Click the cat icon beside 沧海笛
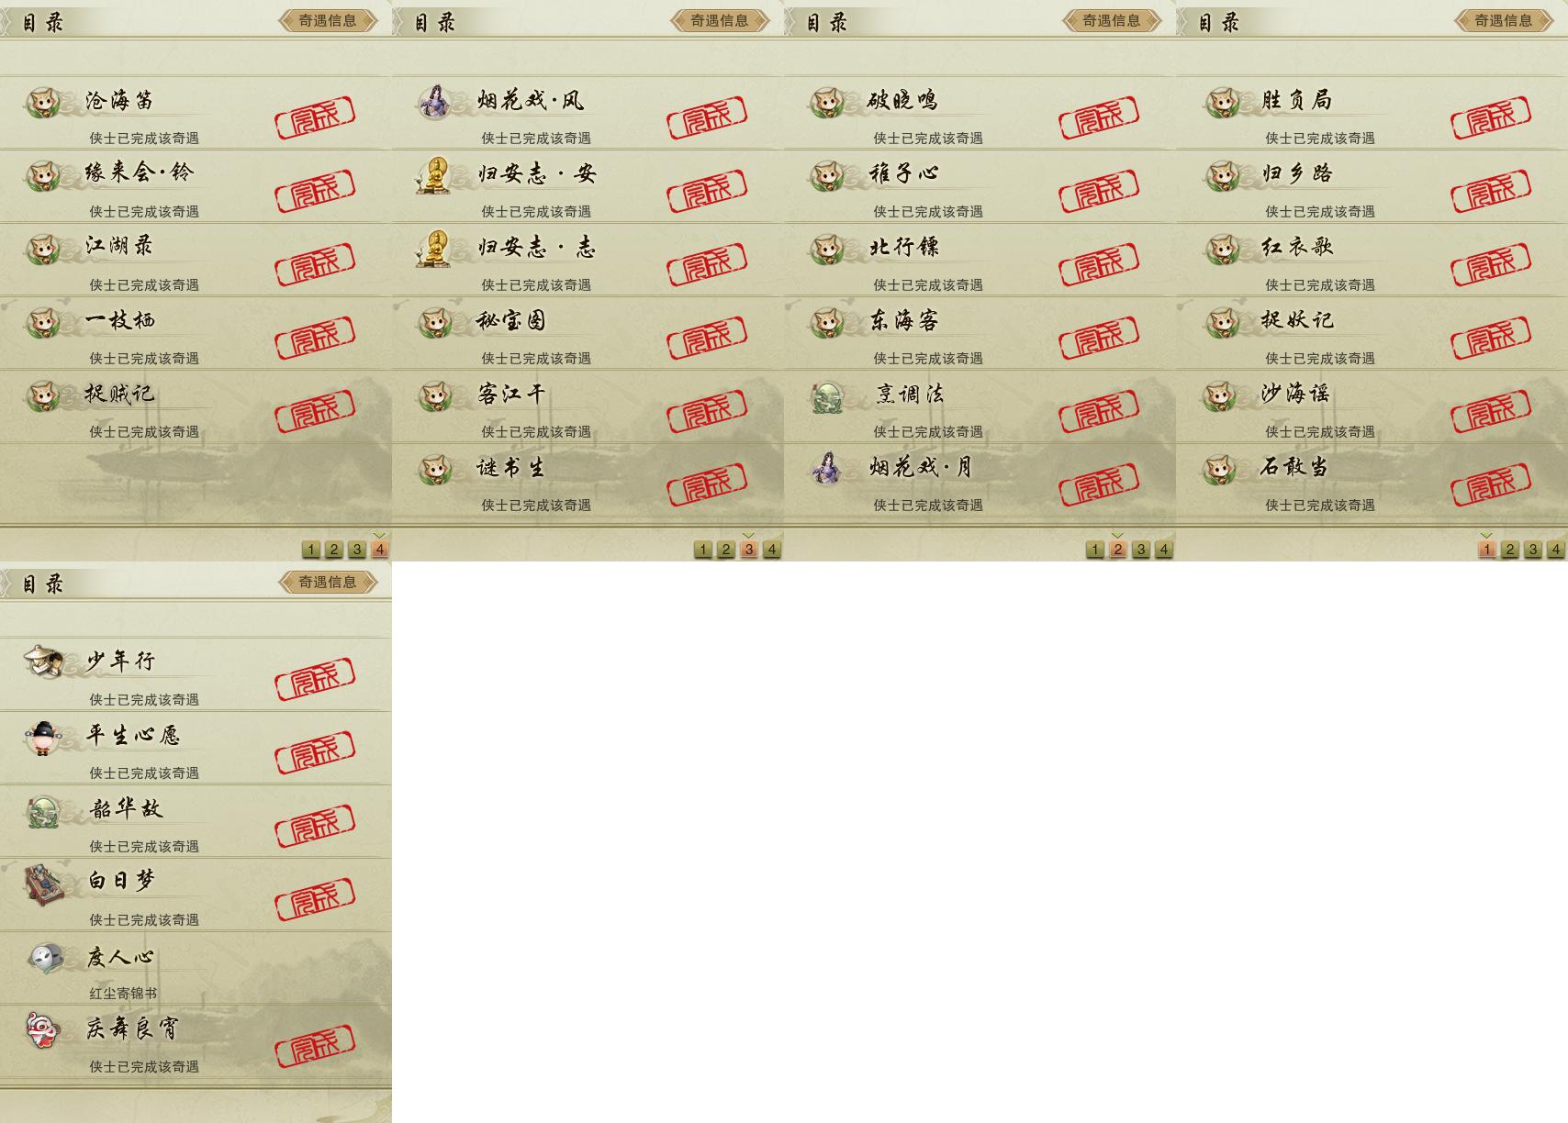The height and width of the screenshot is (1123, 1568). click(42, 102)
